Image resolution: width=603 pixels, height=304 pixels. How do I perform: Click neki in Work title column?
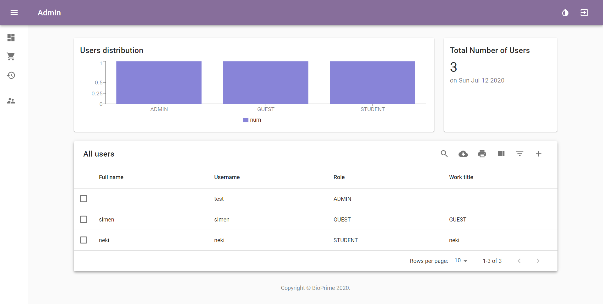pyautogui.click(x=454, y=240)
